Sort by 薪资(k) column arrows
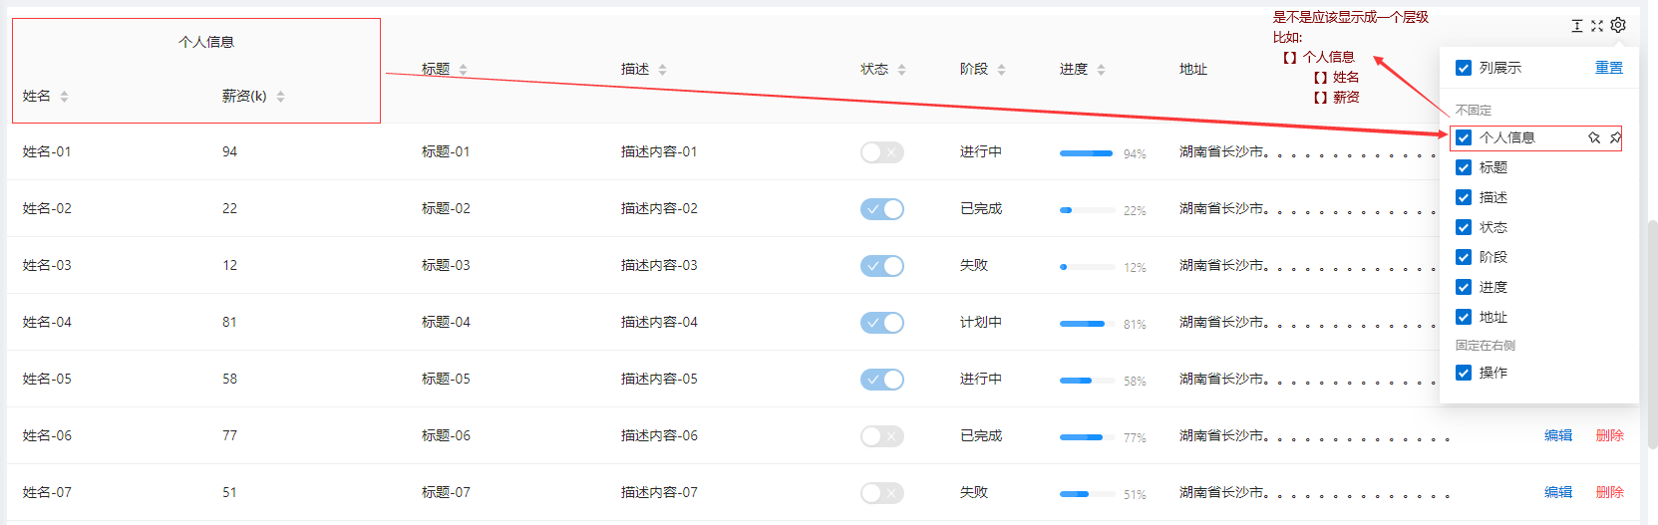The width and height of the screenshot is (1658, 525). coord(280,97)
